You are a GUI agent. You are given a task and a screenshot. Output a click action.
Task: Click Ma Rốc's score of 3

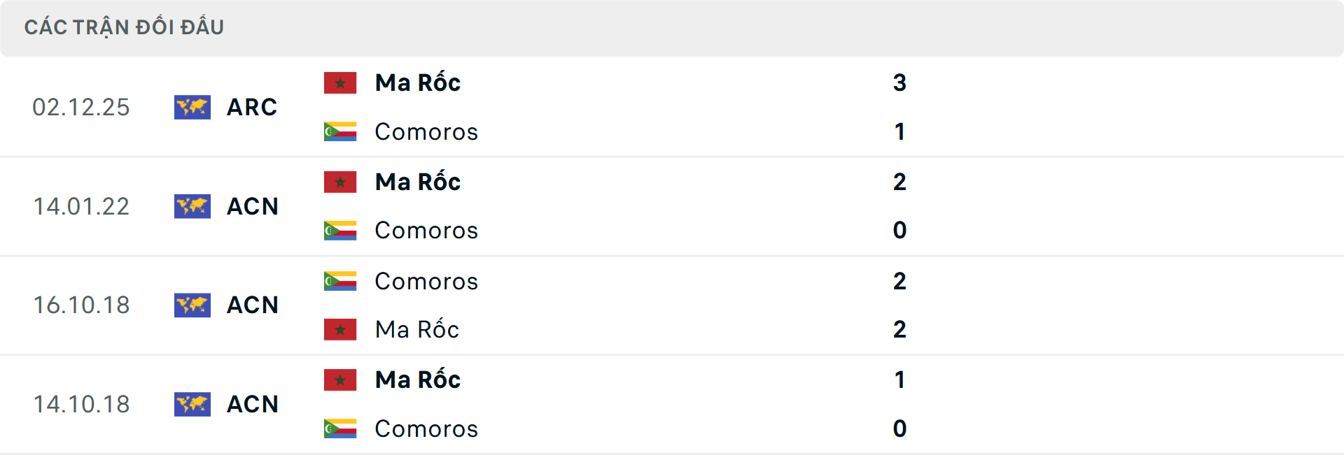pos(899,83)
